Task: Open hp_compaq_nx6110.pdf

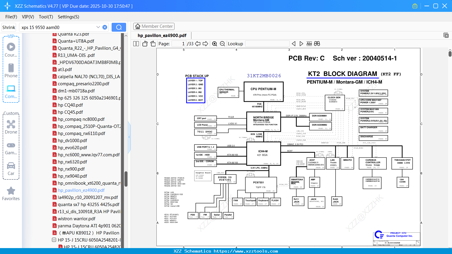Action: tap(81, 134)
